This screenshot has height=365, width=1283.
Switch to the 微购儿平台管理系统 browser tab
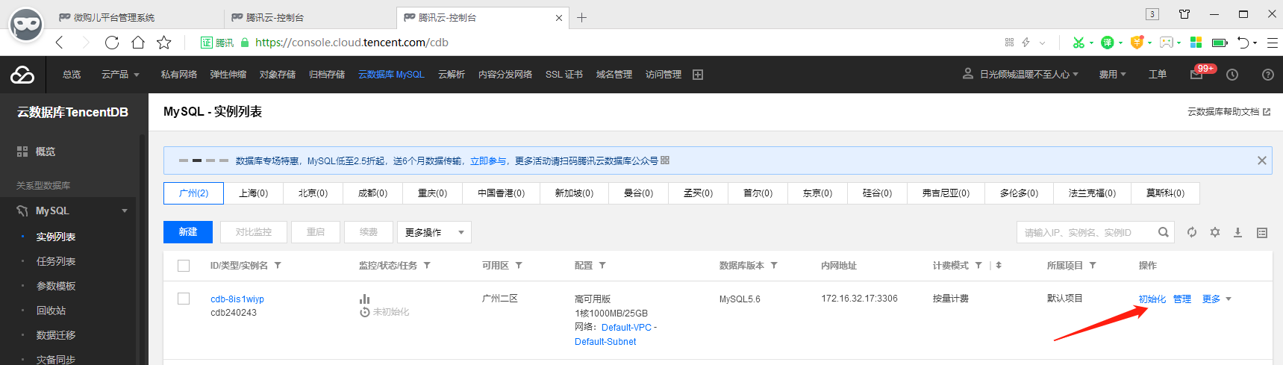114,17
